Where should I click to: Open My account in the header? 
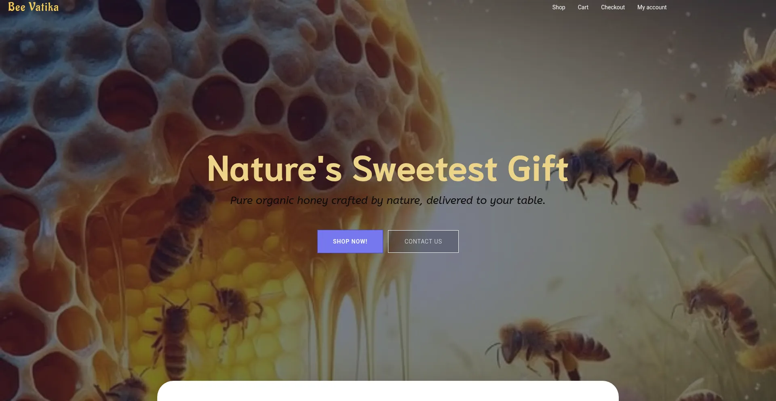652,7
